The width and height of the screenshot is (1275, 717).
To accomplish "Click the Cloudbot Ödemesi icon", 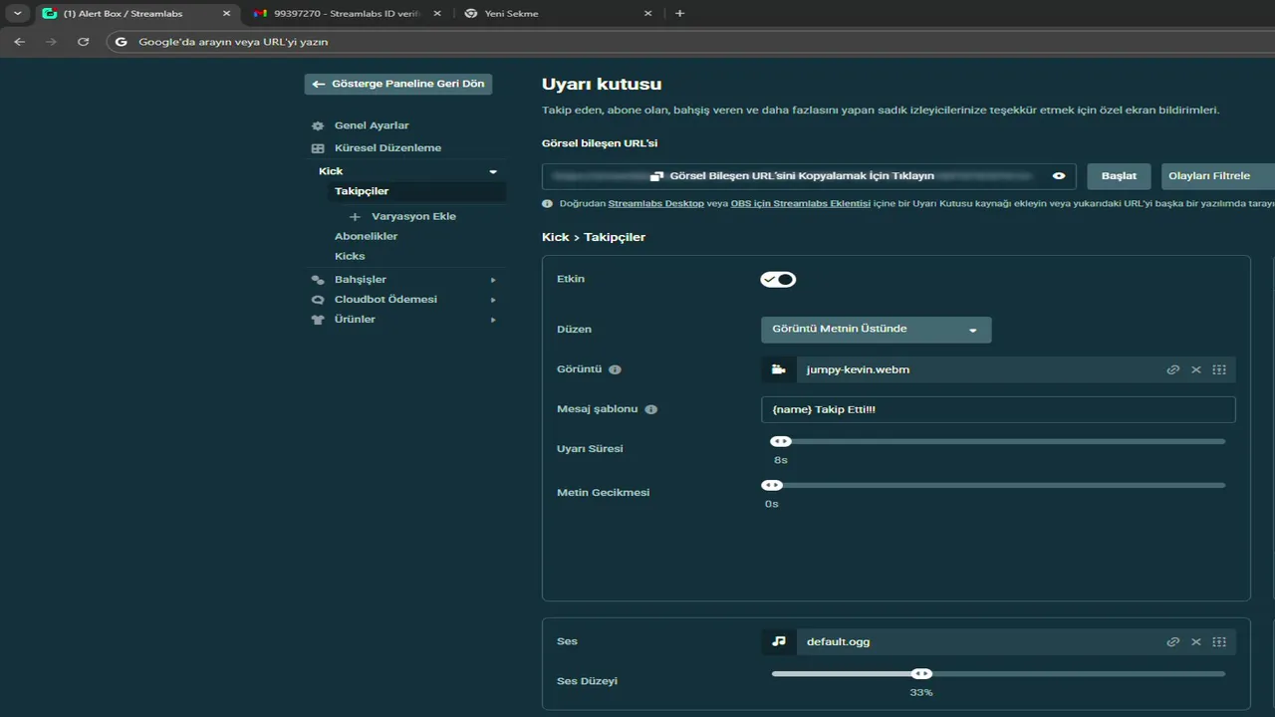I will pyautogui.click(x=318, y=300).
